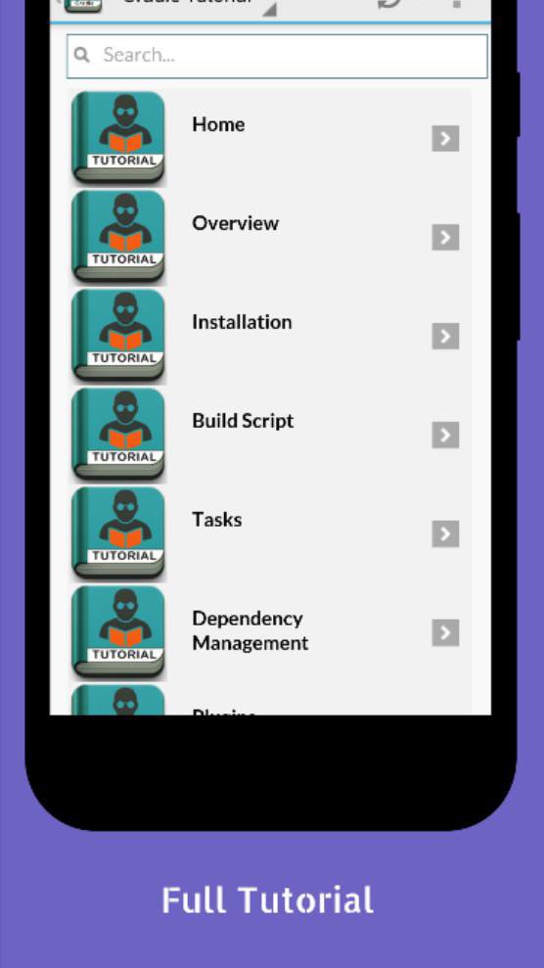Screen dimensions: 544x968
Task: Open the Tasks row chevron arrow
Action: [x=445, y=533]
